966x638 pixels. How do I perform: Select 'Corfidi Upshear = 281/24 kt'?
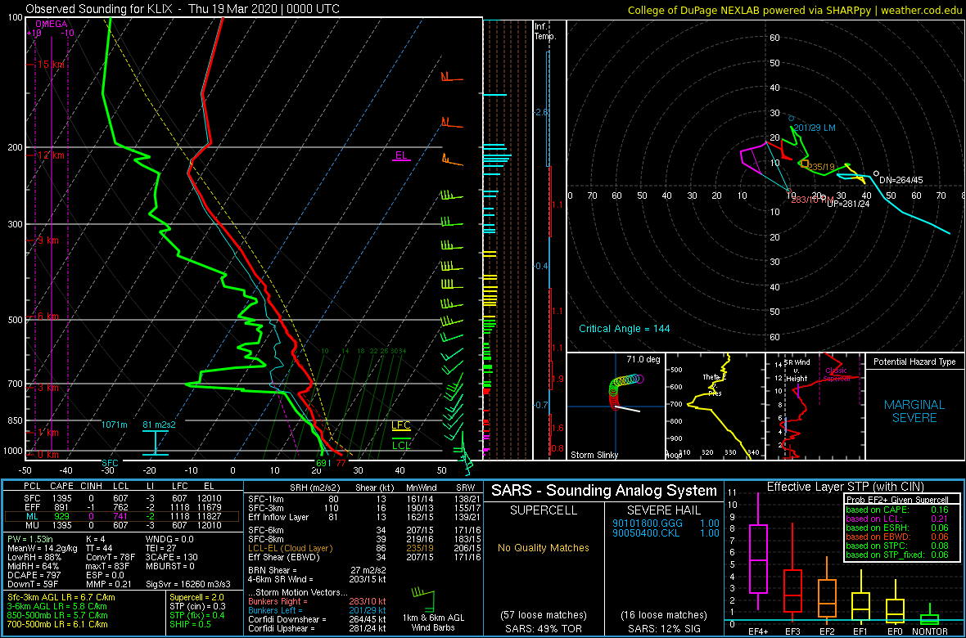(x=317, y=628)
